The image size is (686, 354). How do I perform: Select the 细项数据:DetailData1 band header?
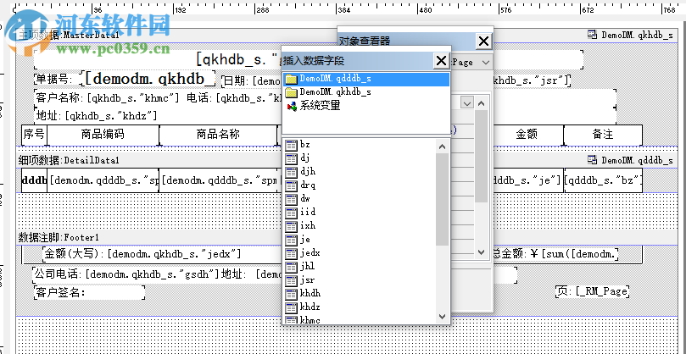(68, 160)
